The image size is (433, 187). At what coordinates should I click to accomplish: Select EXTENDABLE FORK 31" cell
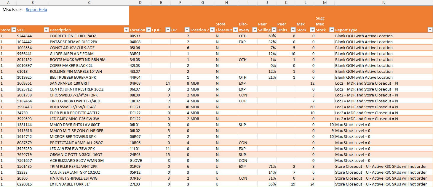(89, 184)
